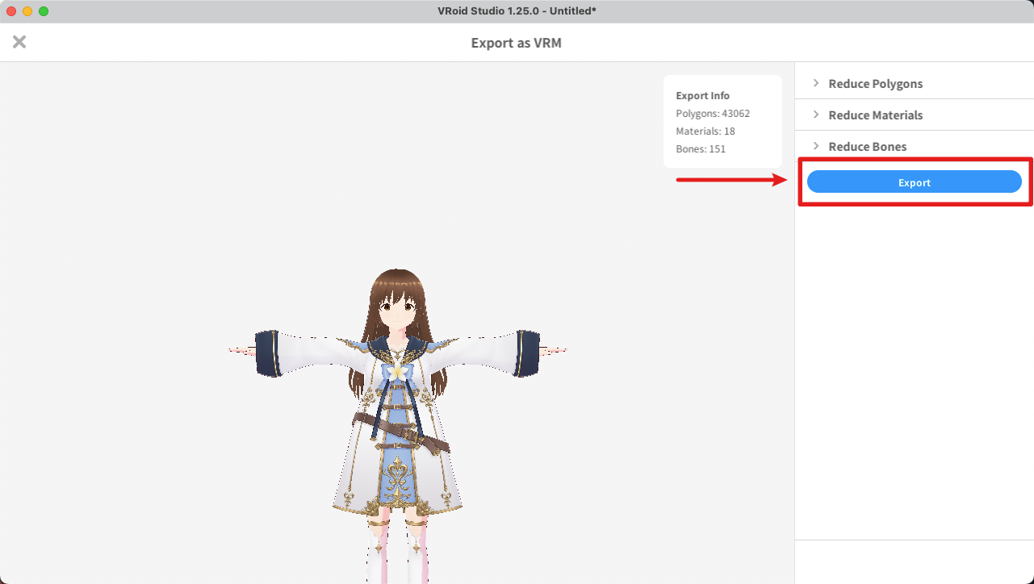The height and width of the screenshot is (584, 1034).
Task: Close the Export as VRM screen
Action: click(x=19, y=42)
